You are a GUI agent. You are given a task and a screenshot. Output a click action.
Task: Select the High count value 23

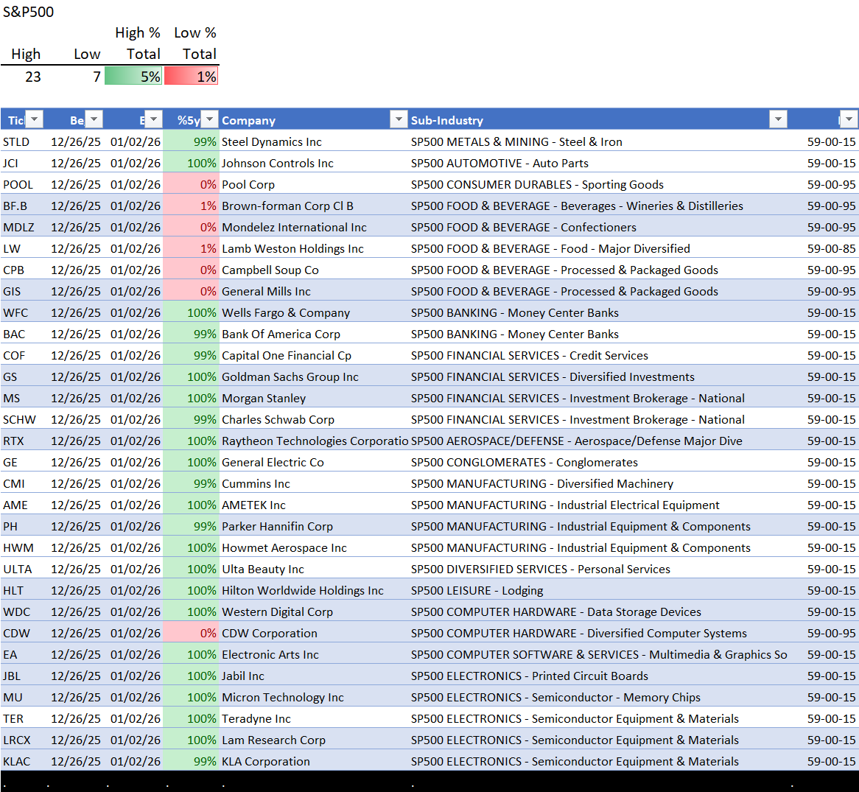tap(33, 77)
